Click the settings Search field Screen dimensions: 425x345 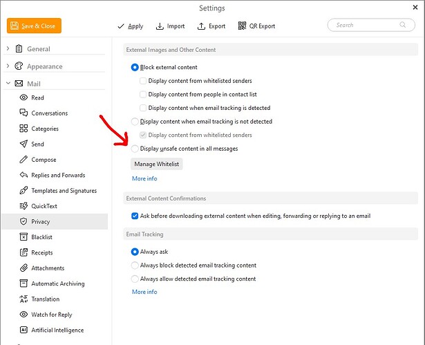click(x=366, y=25)
